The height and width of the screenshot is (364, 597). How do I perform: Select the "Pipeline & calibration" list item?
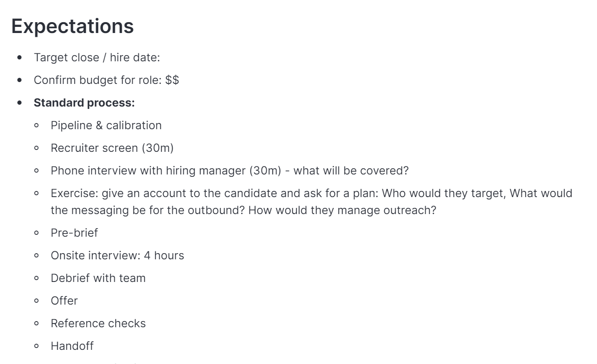pyautogui.click(x=106, y=125)
